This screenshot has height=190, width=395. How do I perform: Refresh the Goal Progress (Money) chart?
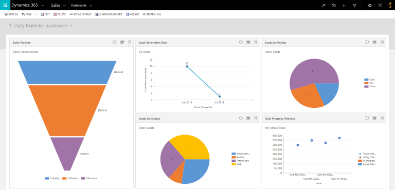coord(367,118)
